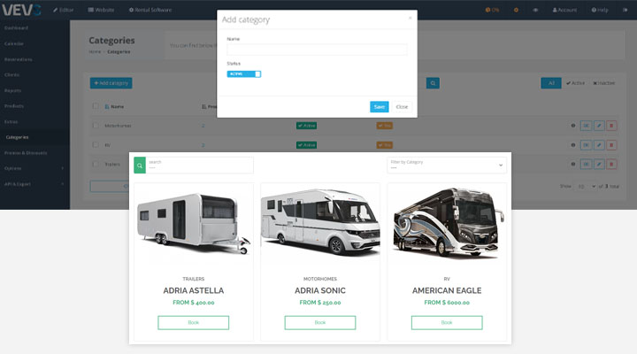637x354 pixels.
Task: Click the Products column sort icon
Action: pos(204,106)
